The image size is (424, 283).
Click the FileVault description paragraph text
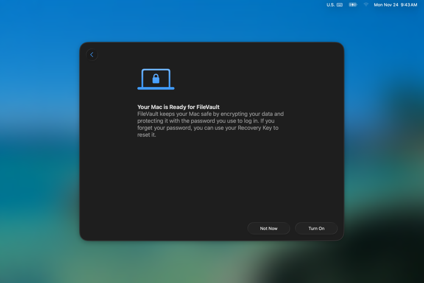point(210,124)
